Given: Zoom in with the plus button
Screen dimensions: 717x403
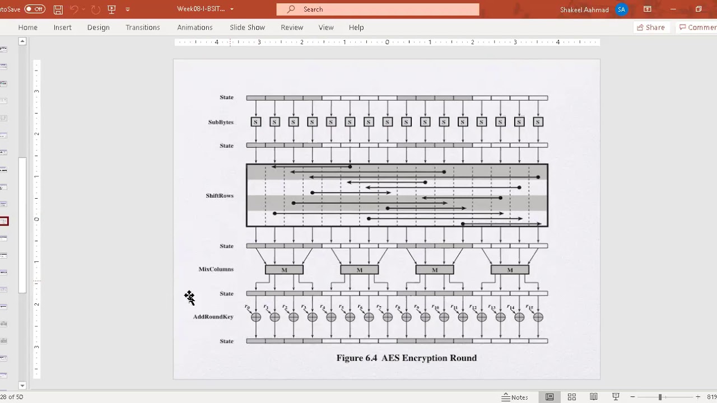Looking at the screenshot, I should click(x=698, y=397).
